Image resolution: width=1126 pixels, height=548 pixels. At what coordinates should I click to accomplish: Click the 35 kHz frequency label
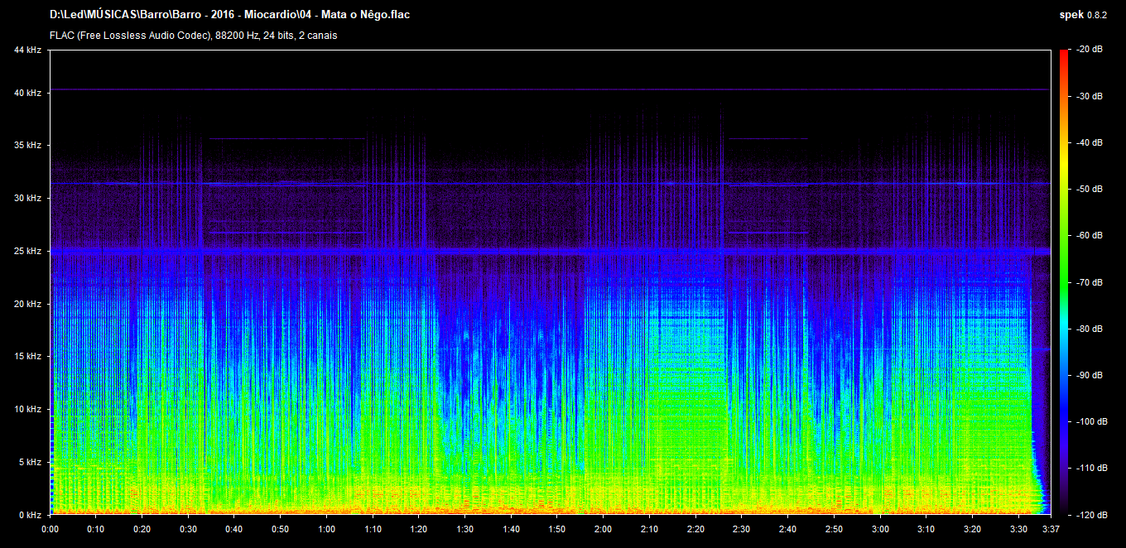tap(27, 146)
